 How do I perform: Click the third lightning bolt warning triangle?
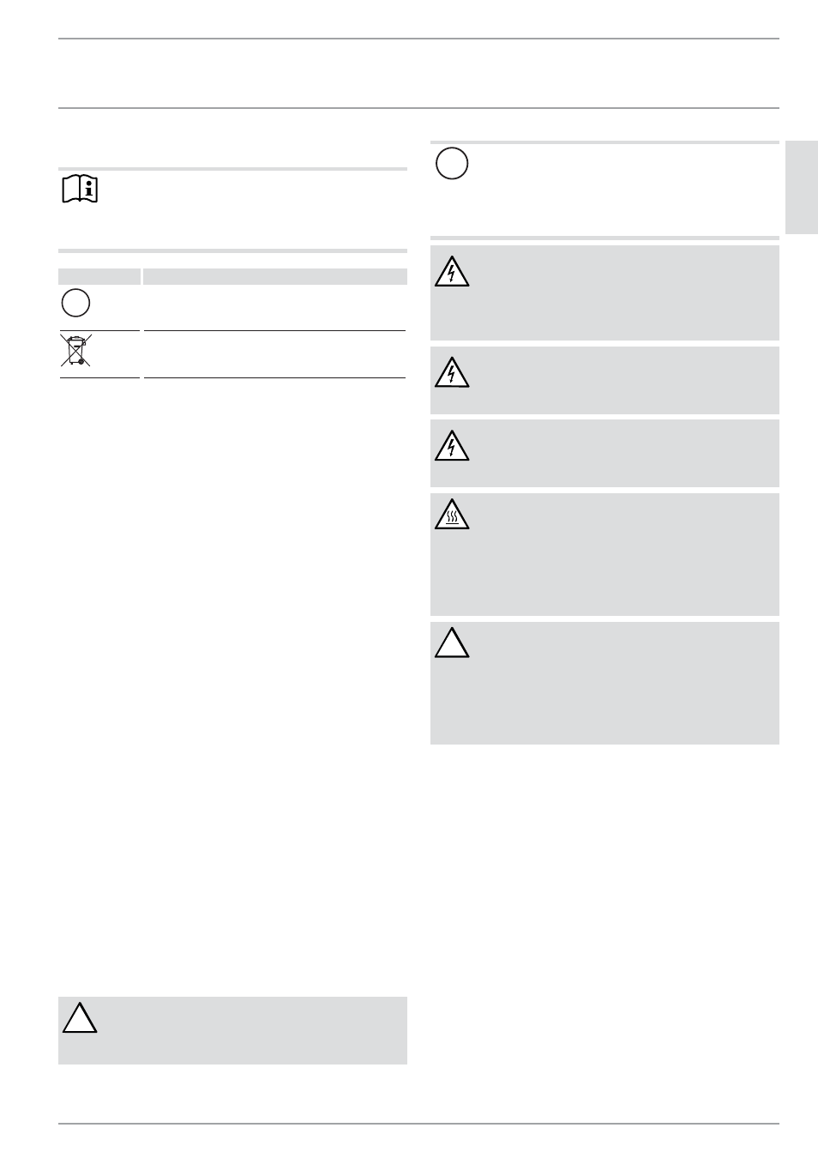click(452, 444)
